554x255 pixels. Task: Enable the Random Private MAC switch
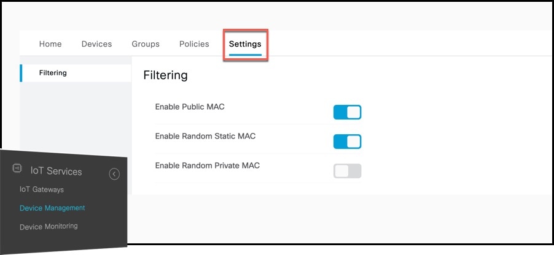pos(347,170)
